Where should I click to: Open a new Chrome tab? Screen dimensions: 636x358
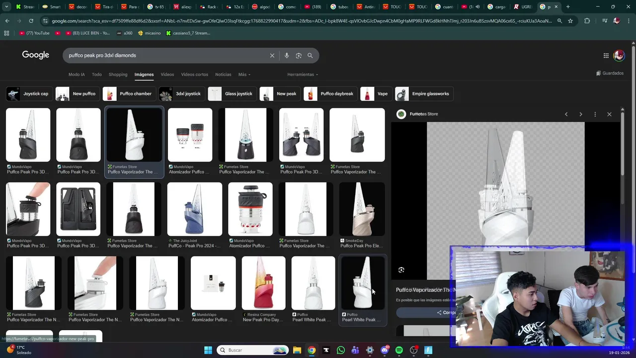pyautogui.click(x=568, y=7)
